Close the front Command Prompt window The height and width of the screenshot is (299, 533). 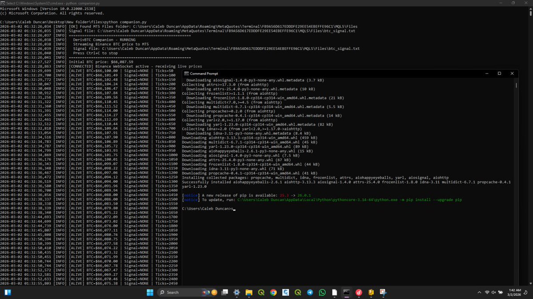tap(512, 73)
